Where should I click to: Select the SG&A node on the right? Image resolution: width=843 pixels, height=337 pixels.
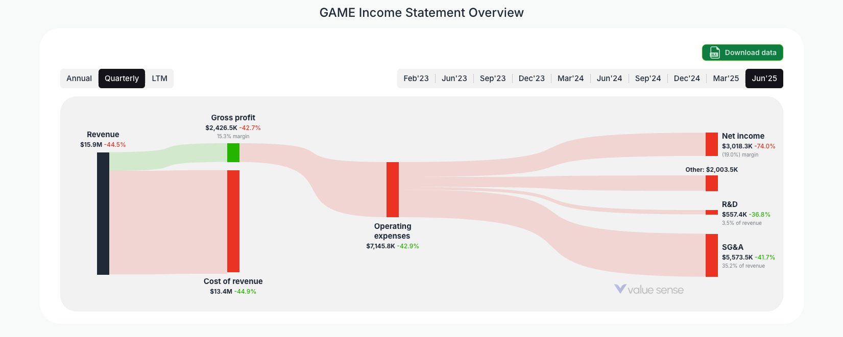click(x=712, y=255)
